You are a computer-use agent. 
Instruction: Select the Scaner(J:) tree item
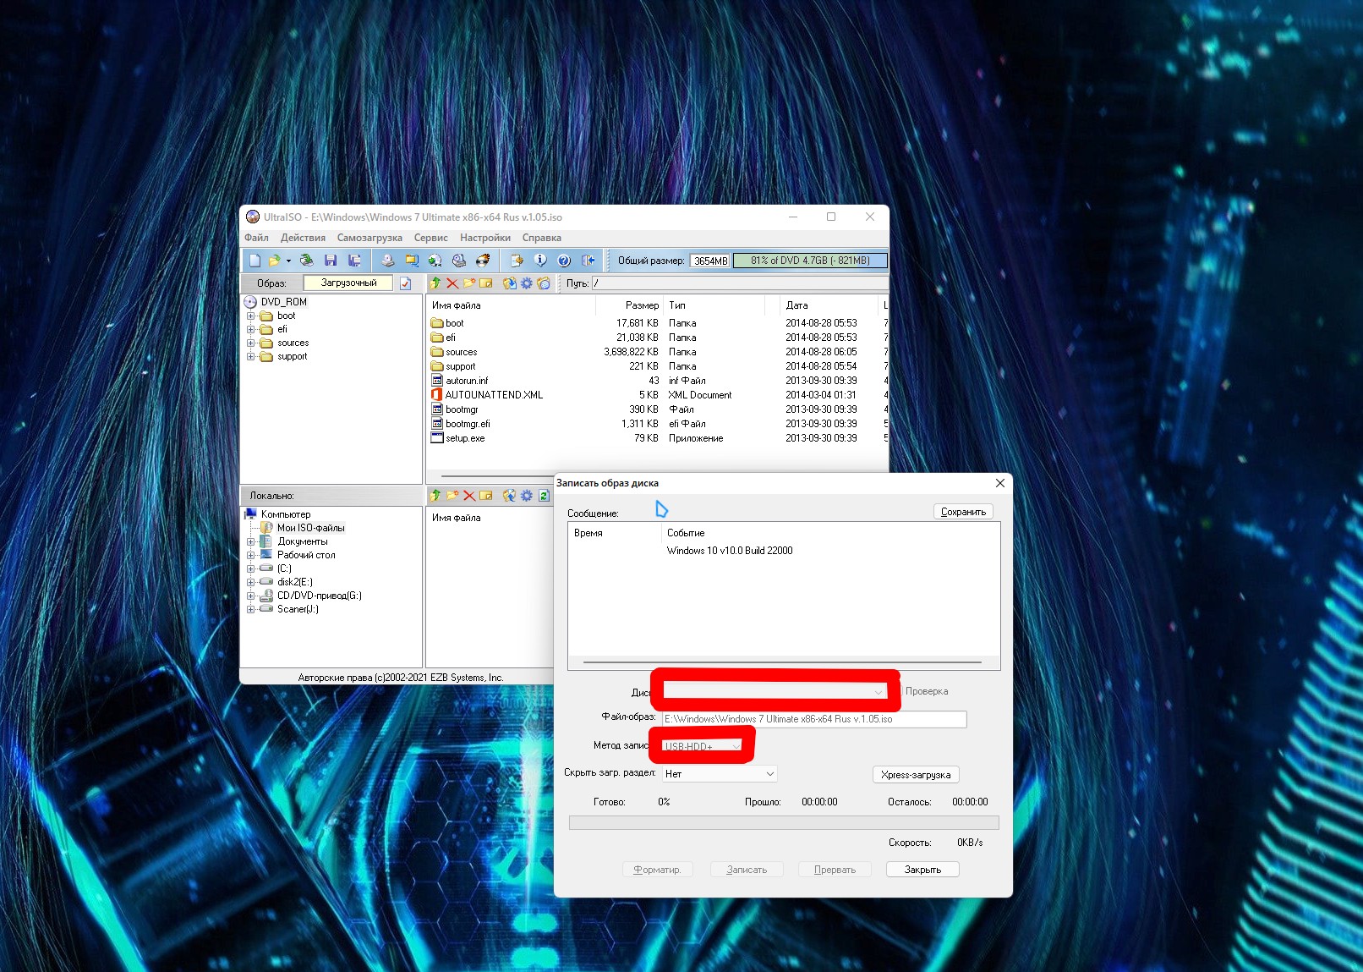(298, 609)
